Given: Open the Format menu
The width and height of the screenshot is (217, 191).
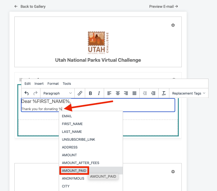Looking at the screenshot, I should (53, 83).
